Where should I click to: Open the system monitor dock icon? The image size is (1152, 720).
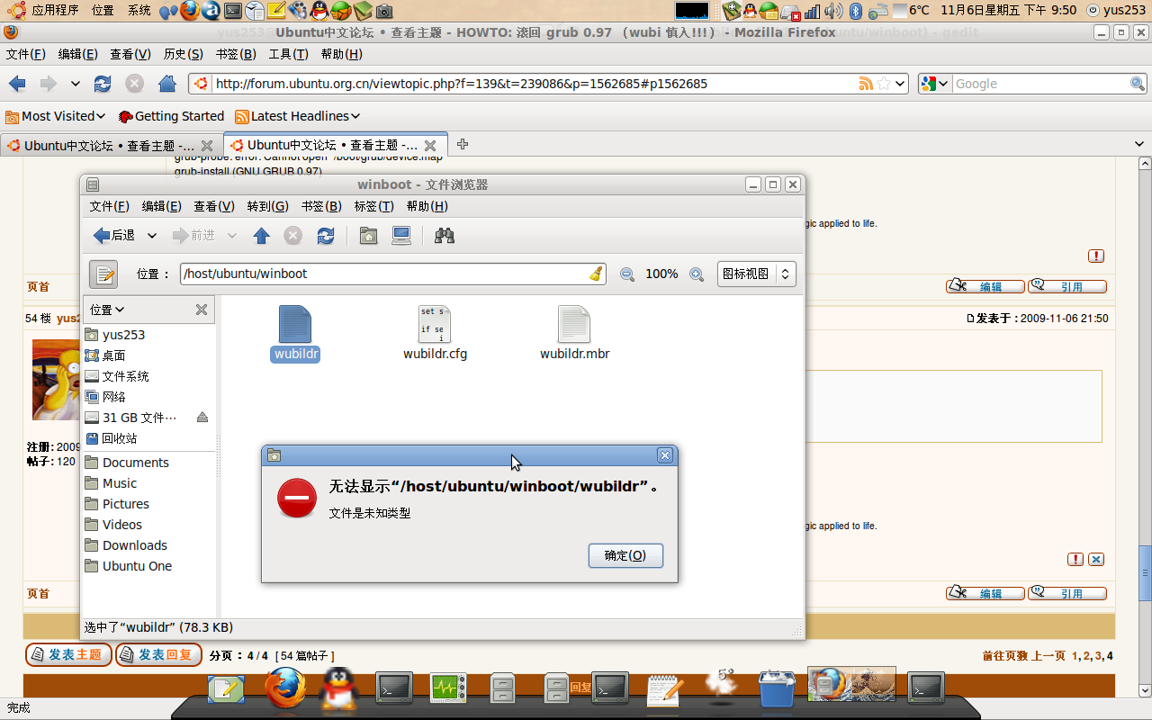[447, 689]
